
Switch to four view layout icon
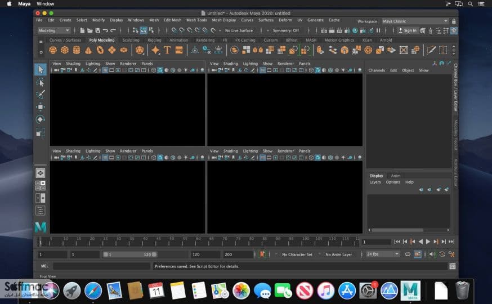point(41,185)
